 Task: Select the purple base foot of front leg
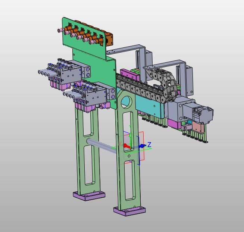click(x=129, y=211)
